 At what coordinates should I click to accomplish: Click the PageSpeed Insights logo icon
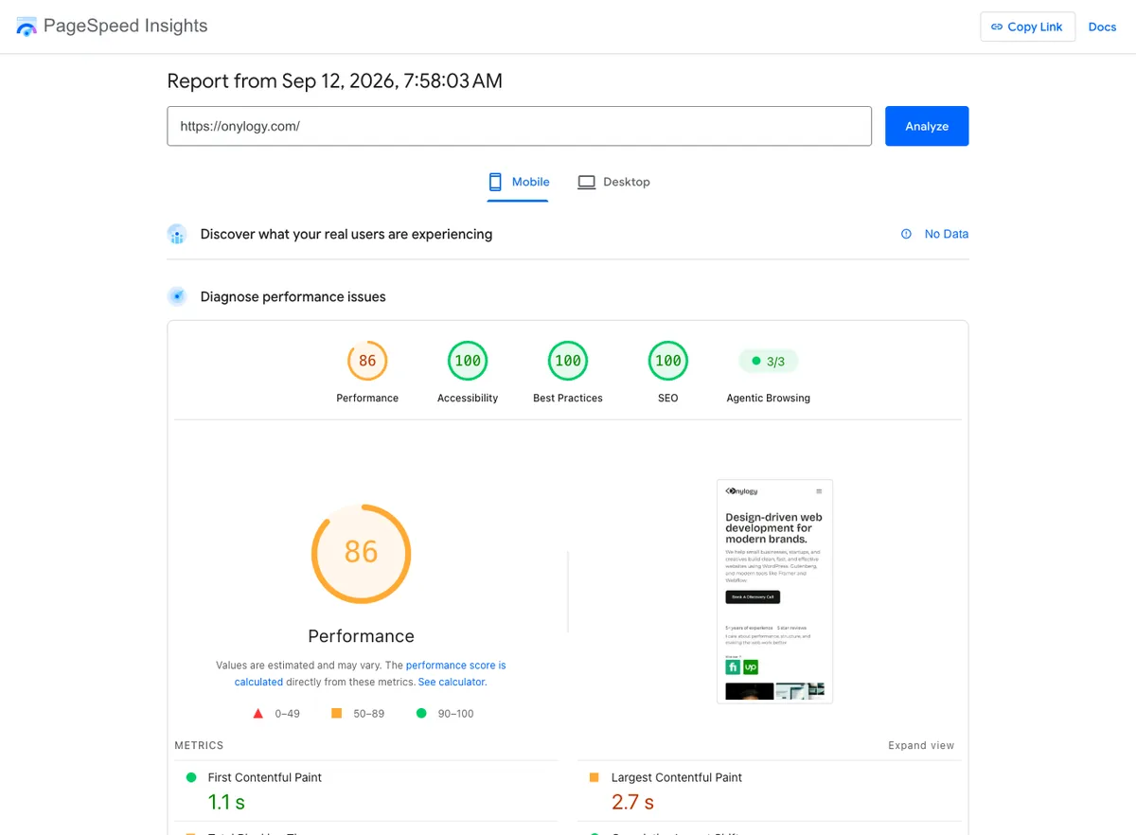click(x=27, y=27)
